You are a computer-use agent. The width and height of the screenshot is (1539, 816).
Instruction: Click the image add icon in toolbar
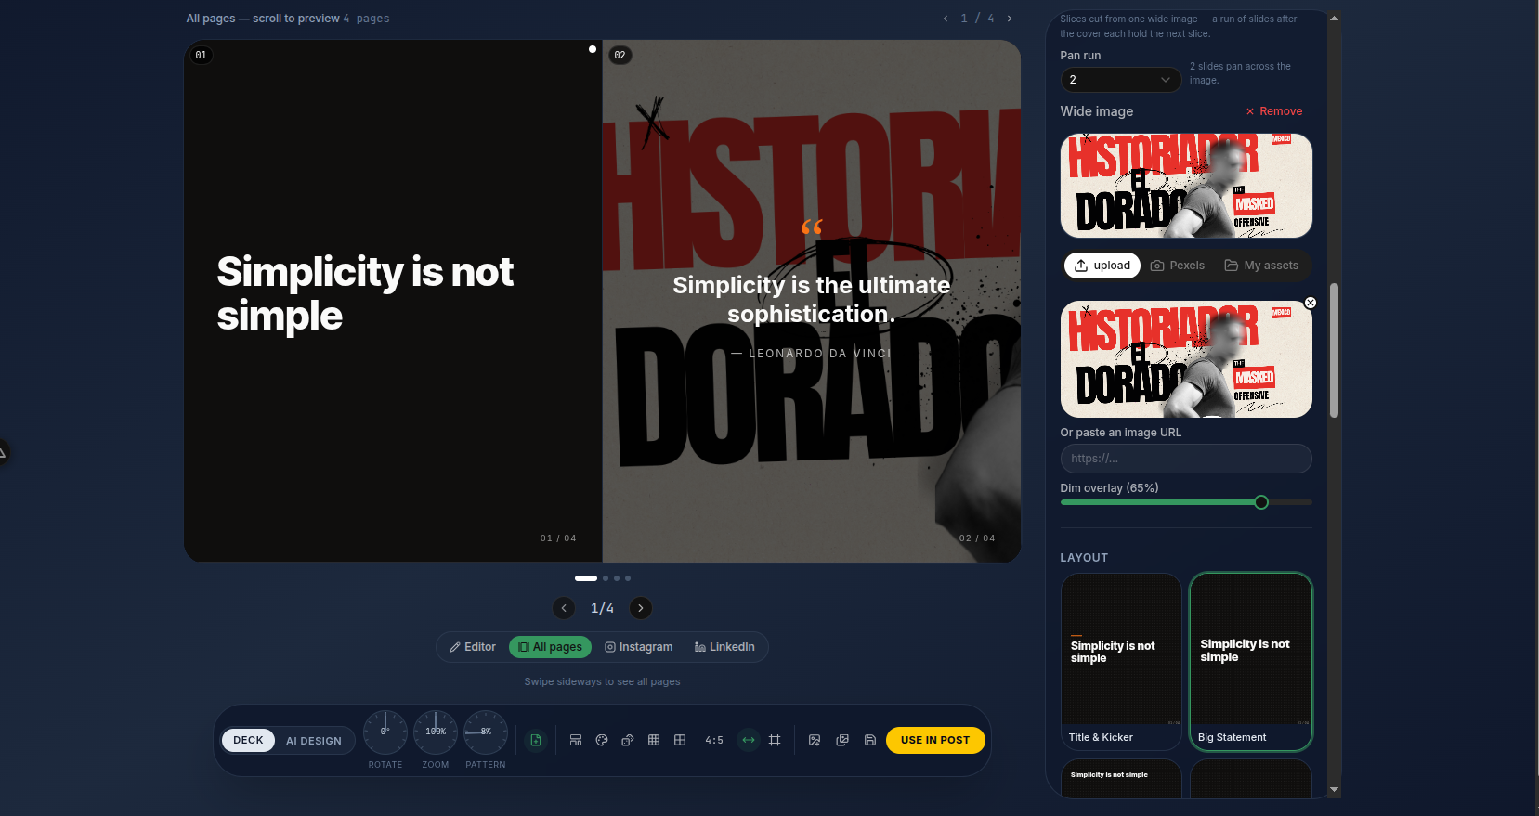tap(815, 740)
